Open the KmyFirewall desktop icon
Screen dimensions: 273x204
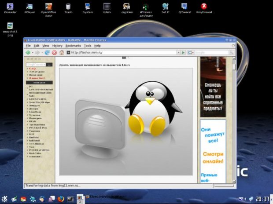[204, 8]
